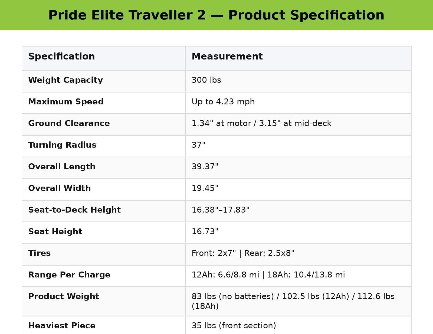
Task: Click the Pride Elite Traveller 2 page title
Action: 216,15
